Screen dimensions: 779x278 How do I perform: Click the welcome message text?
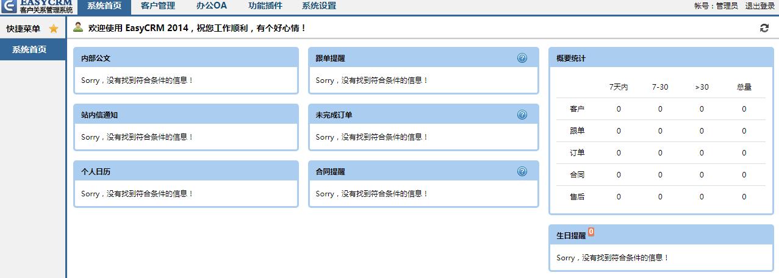tap(198, 28)
